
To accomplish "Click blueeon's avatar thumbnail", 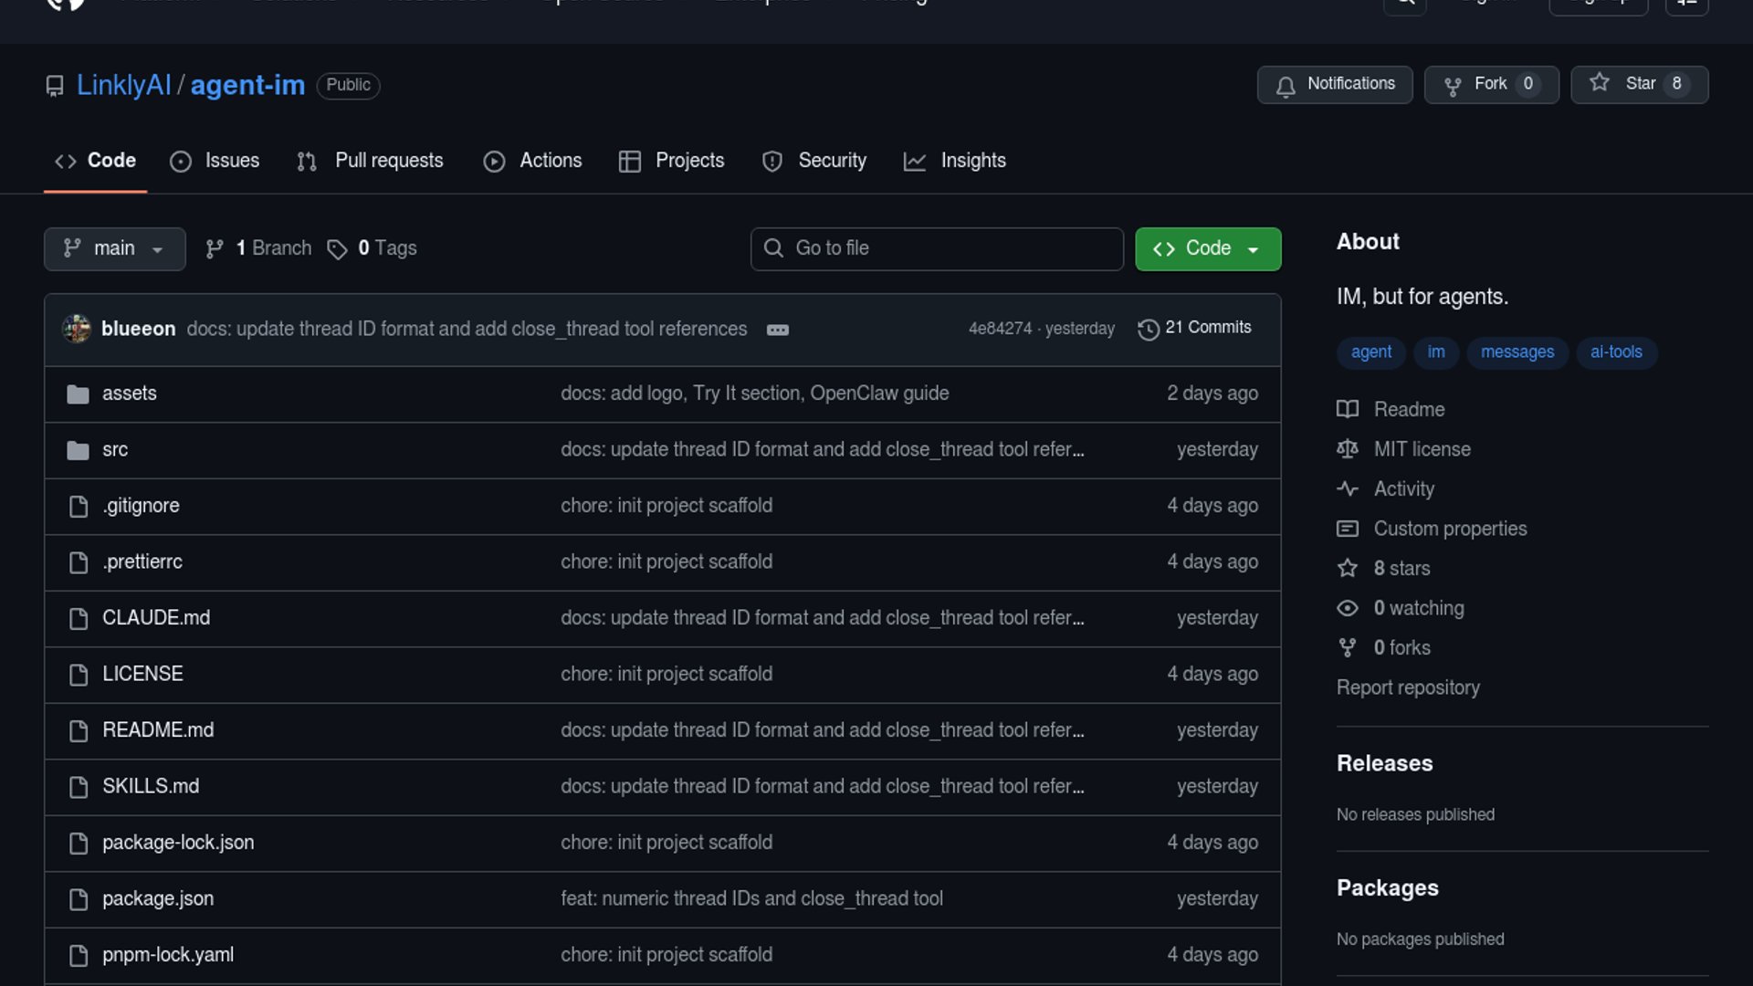I will point(77,329).
